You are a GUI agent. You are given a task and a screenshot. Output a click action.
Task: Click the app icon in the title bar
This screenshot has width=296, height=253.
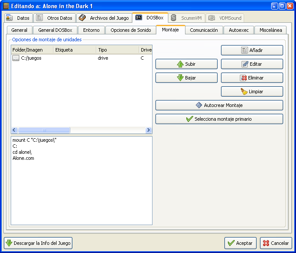pos(6,6)
